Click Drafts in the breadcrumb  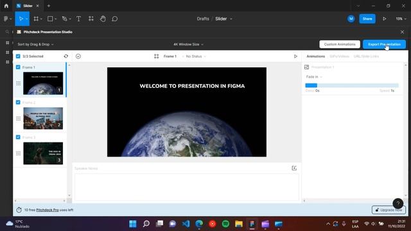(203, 19)
